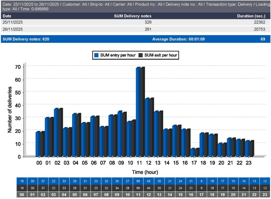Select the 28 exit cell in the hourly table
Image resolution: width=271 pixels, height=199 pixels.
coord(128,188)
